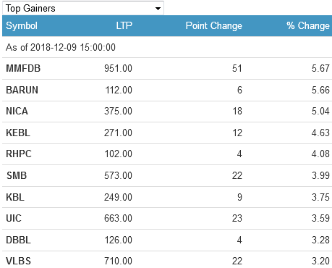The height and width of the screenshot is (268, 332).
Task: Open the SMB symbol link
Action: (17, 175)
